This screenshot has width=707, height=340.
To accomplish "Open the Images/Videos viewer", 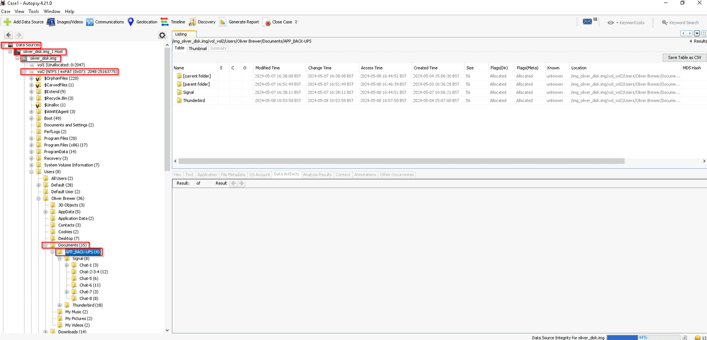I will tap(65, 22).
